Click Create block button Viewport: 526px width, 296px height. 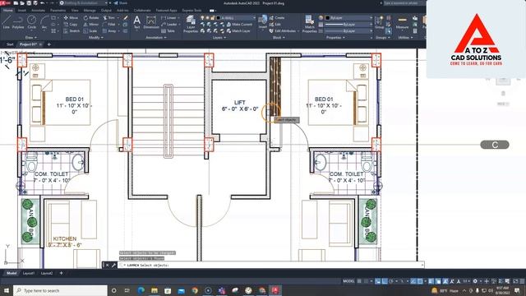277,18
